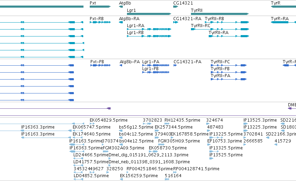Screen dimensions: 296x181
Task: Click Dmel_dig_015191_0629_2113.3prime EST
Action: click(149, 155)
